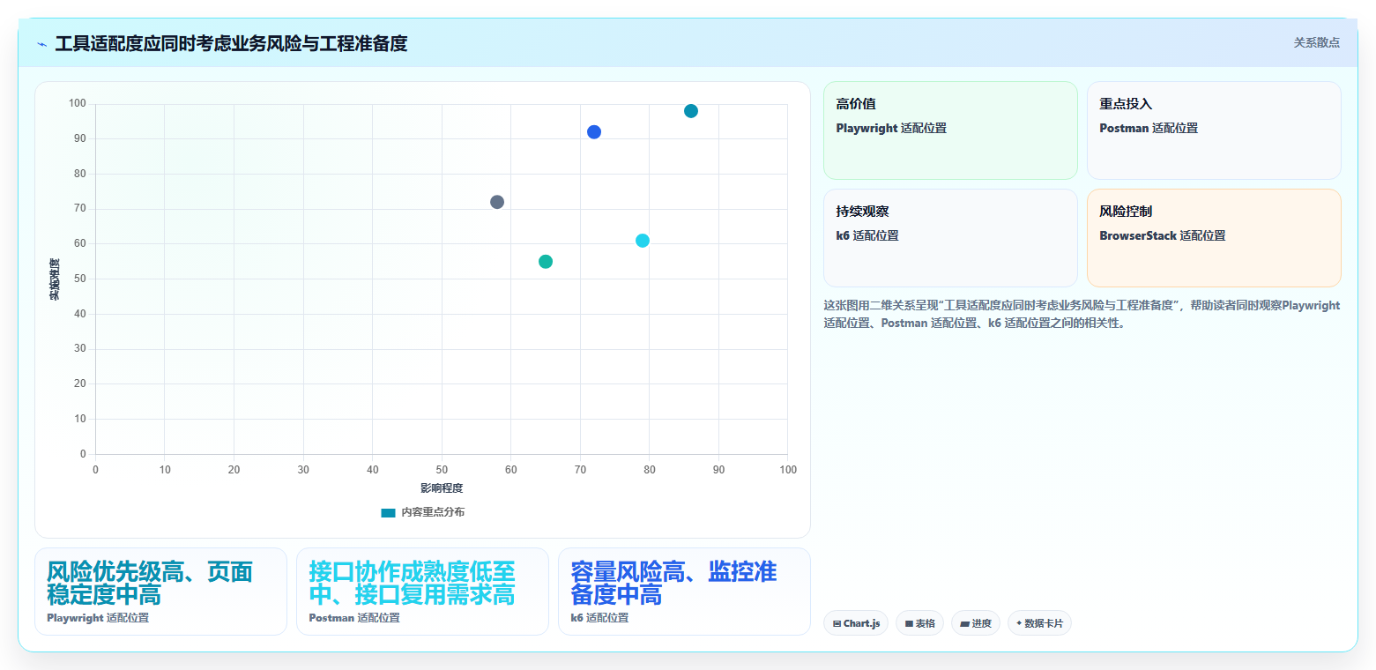This screenshot has height=670, width=1376.
Task: Click the 数据卡片 tag chip
Action: pos(1039,623)
